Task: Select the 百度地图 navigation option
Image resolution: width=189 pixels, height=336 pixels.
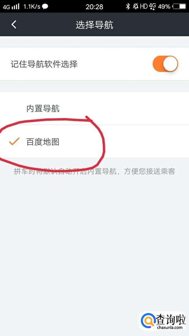Action: (x=94, y=142)
